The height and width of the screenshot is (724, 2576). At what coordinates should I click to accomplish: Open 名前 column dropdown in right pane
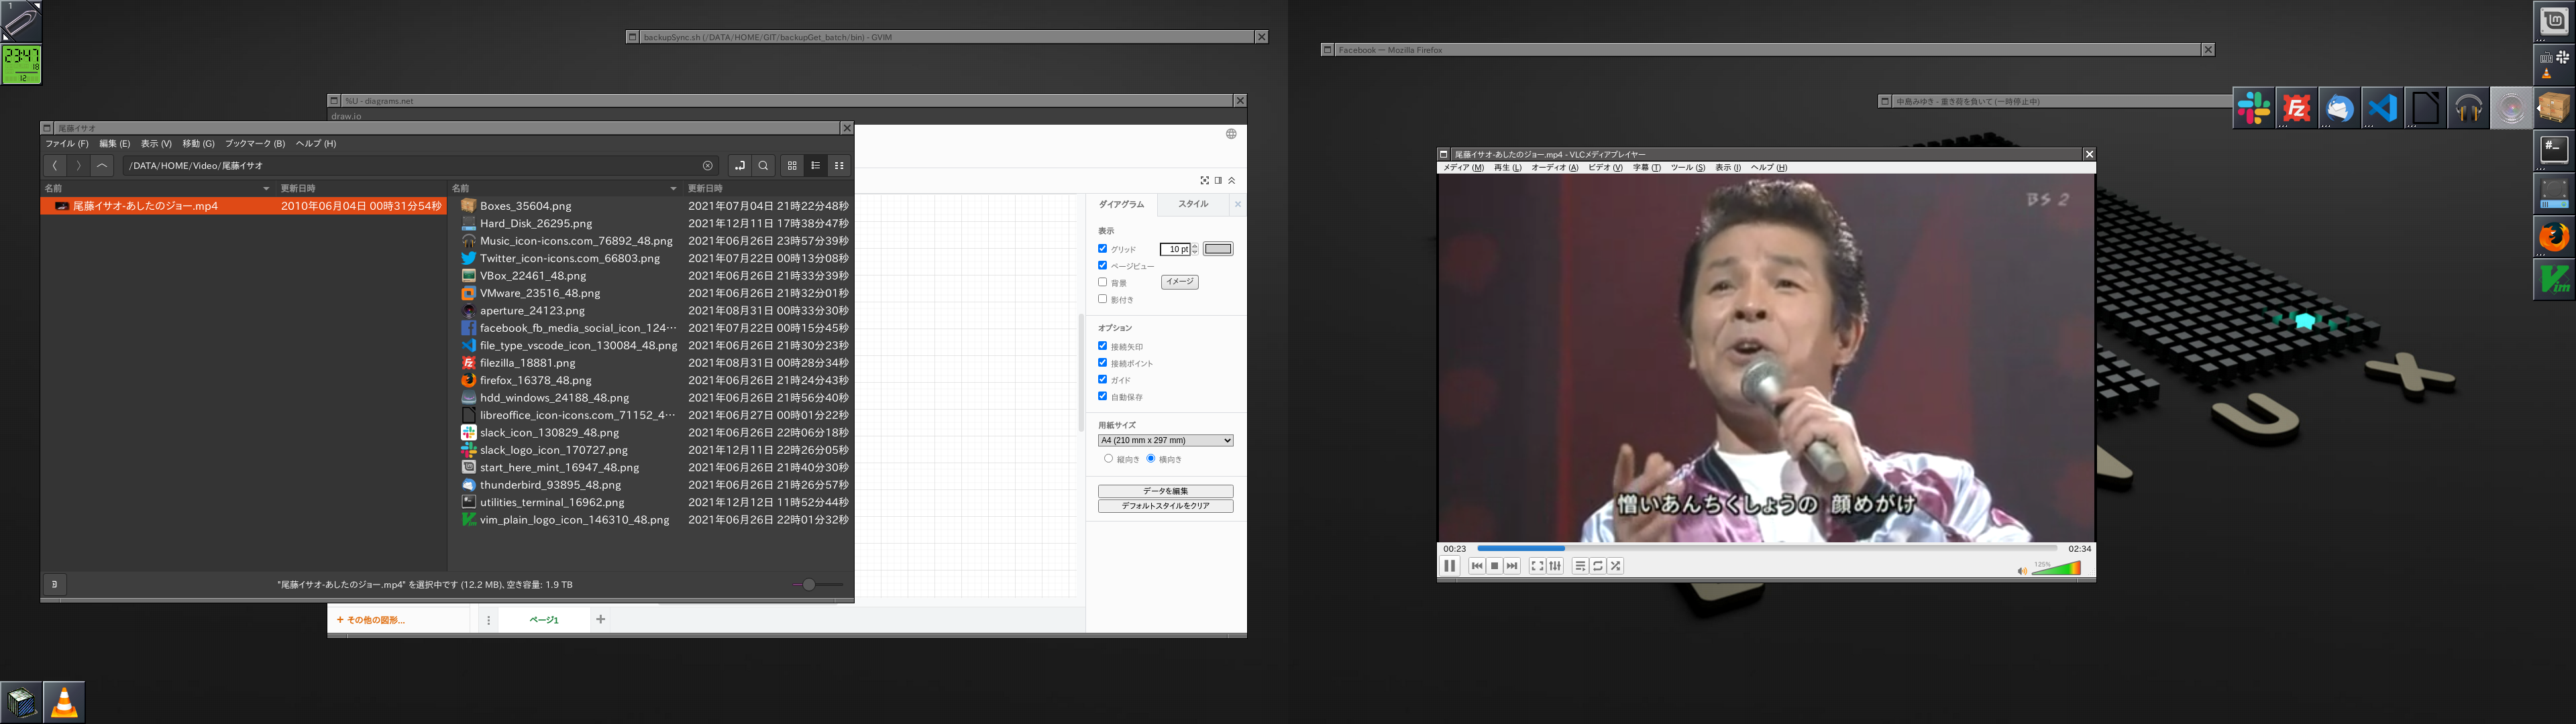pos(673,188)
